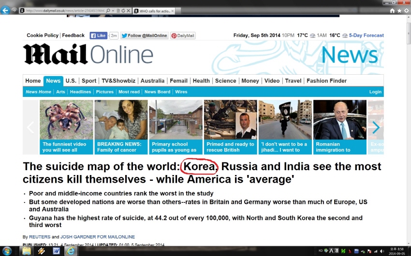Open the U.S. section
Image resolution: width=411 pixels, height=256 pixels.
click(x=71, y=81)
